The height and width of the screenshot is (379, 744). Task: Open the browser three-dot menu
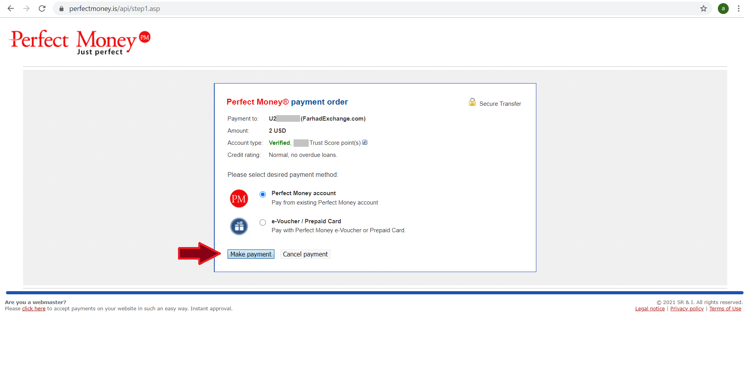click(739, 9)
